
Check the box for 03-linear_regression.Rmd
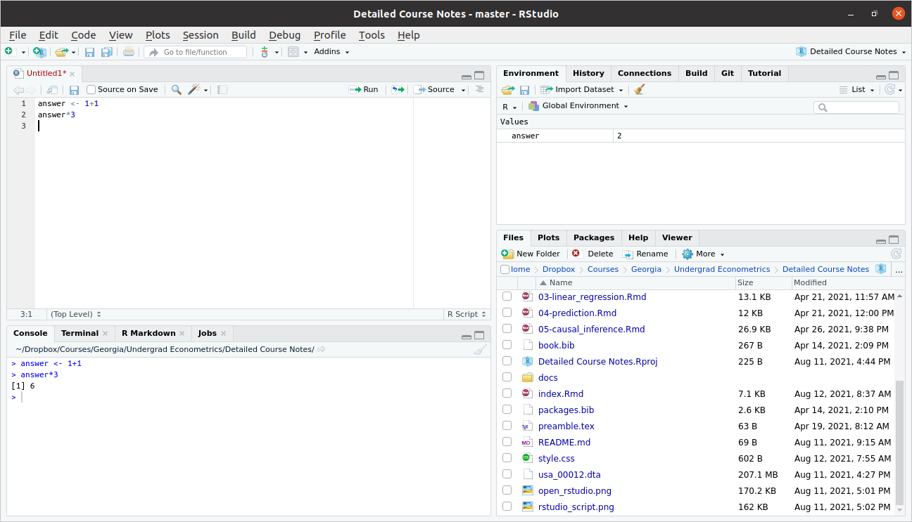[507, 296]
